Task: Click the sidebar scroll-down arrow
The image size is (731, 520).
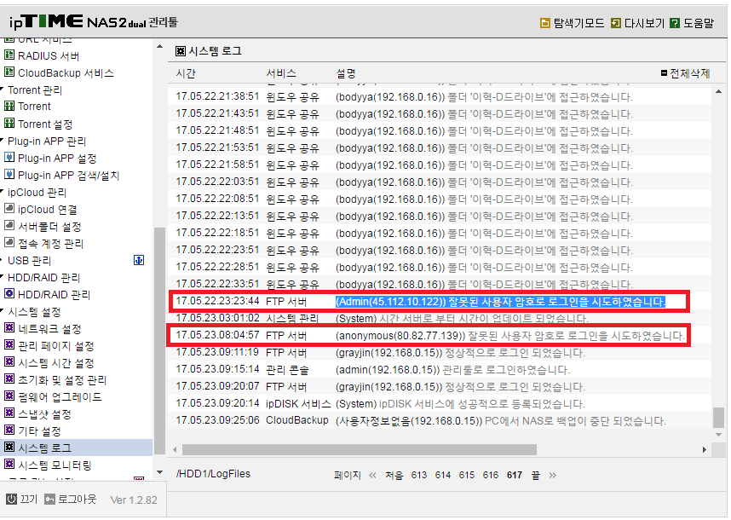Action: pos(160,472)
